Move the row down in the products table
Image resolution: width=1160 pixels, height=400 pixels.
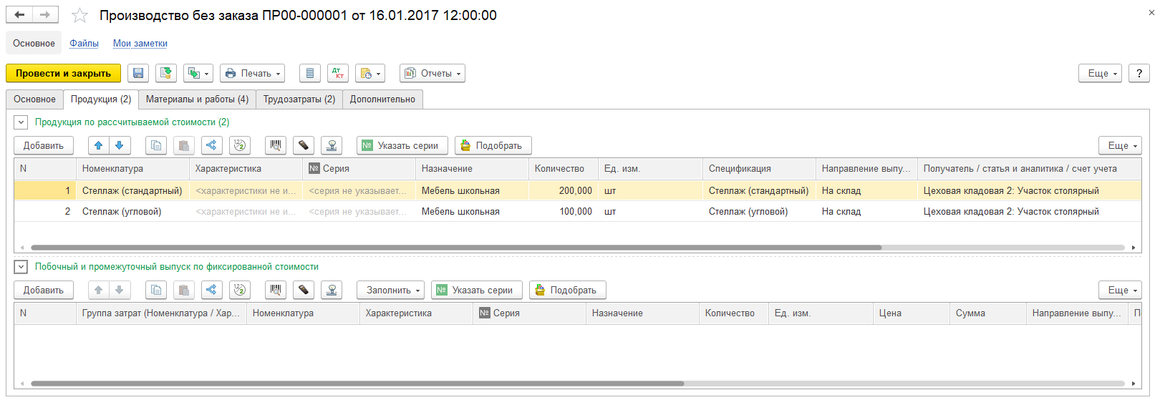point(120,145)
